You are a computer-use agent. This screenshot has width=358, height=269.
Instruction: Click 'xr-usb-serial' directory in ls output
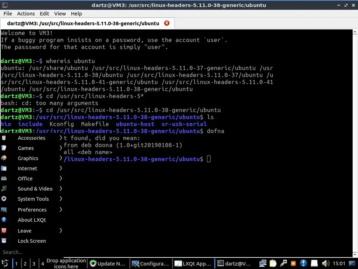pos(184,124)
